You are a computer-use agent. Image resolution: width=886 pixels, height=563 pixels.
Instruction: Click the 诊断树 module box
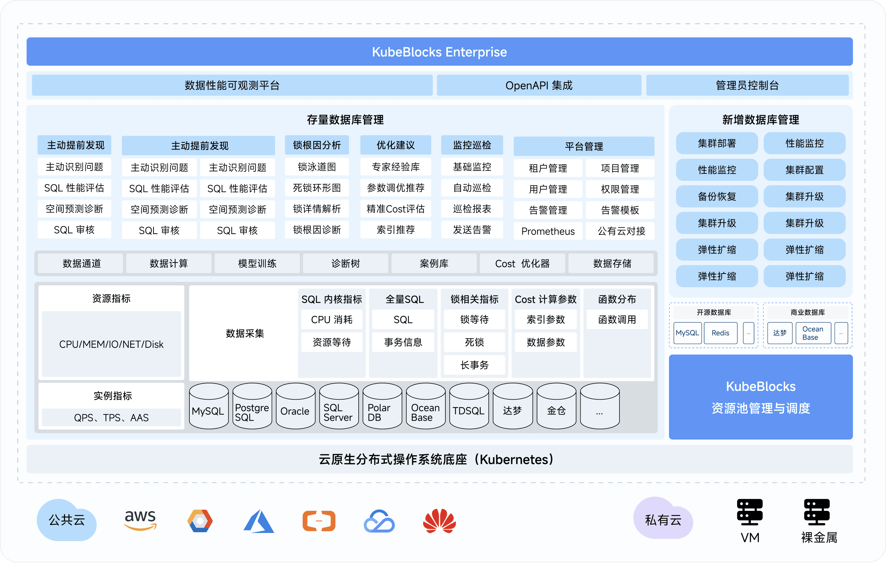click(x=345, y=263)
